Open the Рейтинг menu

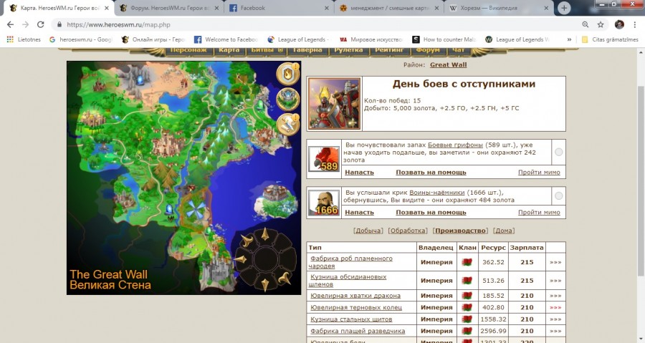click(x=389, y=50)
